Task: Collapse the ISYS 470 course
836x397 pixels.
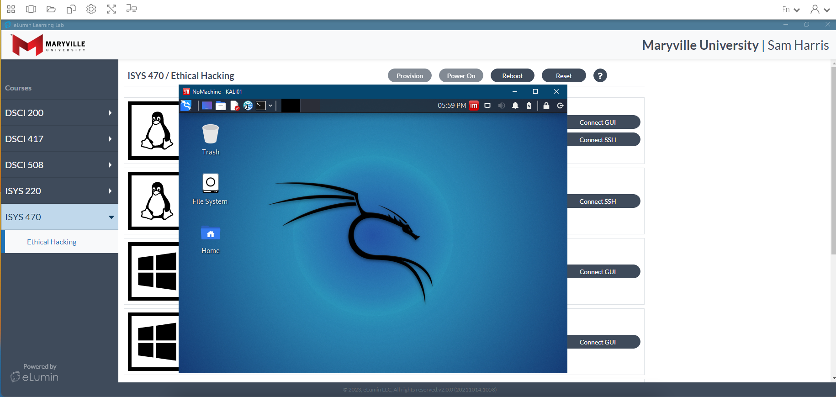Action: click(59, 217)
